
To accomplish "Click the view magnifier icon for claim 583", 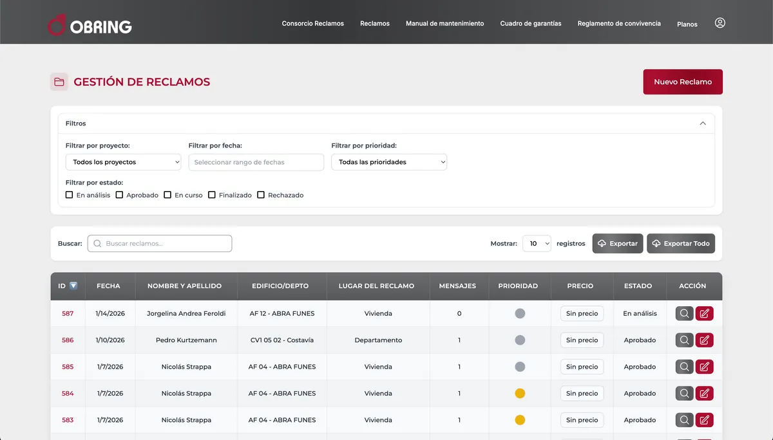I will pos(684,420).
